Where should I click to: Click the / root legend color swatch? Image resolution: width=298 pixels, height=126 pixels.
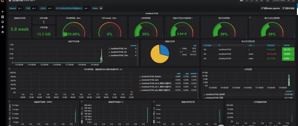tap(180, 51)
